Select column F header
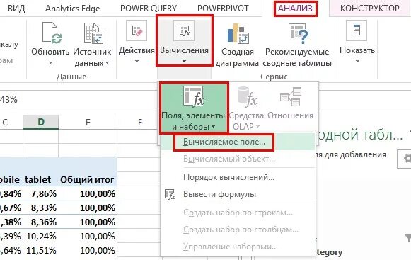The width and height of the screenshot is (411, 260). pos(139,122)
